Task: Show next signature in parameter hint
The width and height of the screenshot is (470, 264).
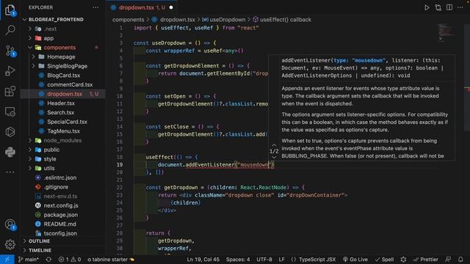Action: [x=274, y=158]
